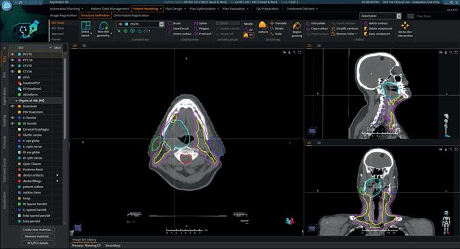Image resolution: width=460 pixels, height=249 pixels.
Task: Toggle visibility of PTV70 ROI
Action: click(12, 54)
